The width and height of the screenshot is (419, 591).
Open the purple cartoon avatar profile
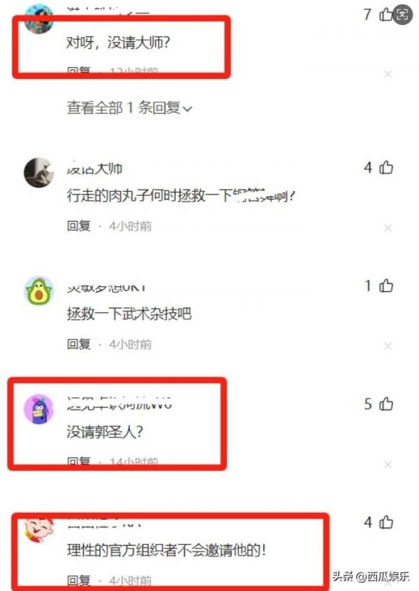[39, 409]
